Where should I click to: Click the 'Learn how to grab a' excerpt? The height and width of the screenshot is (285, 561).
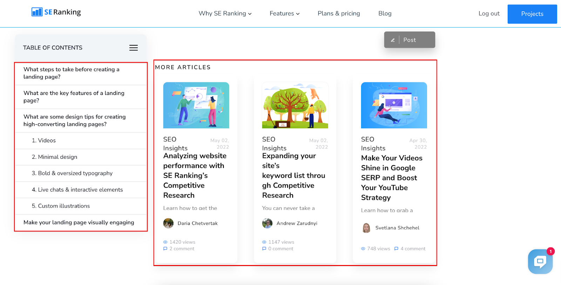[x=387, y=211]
